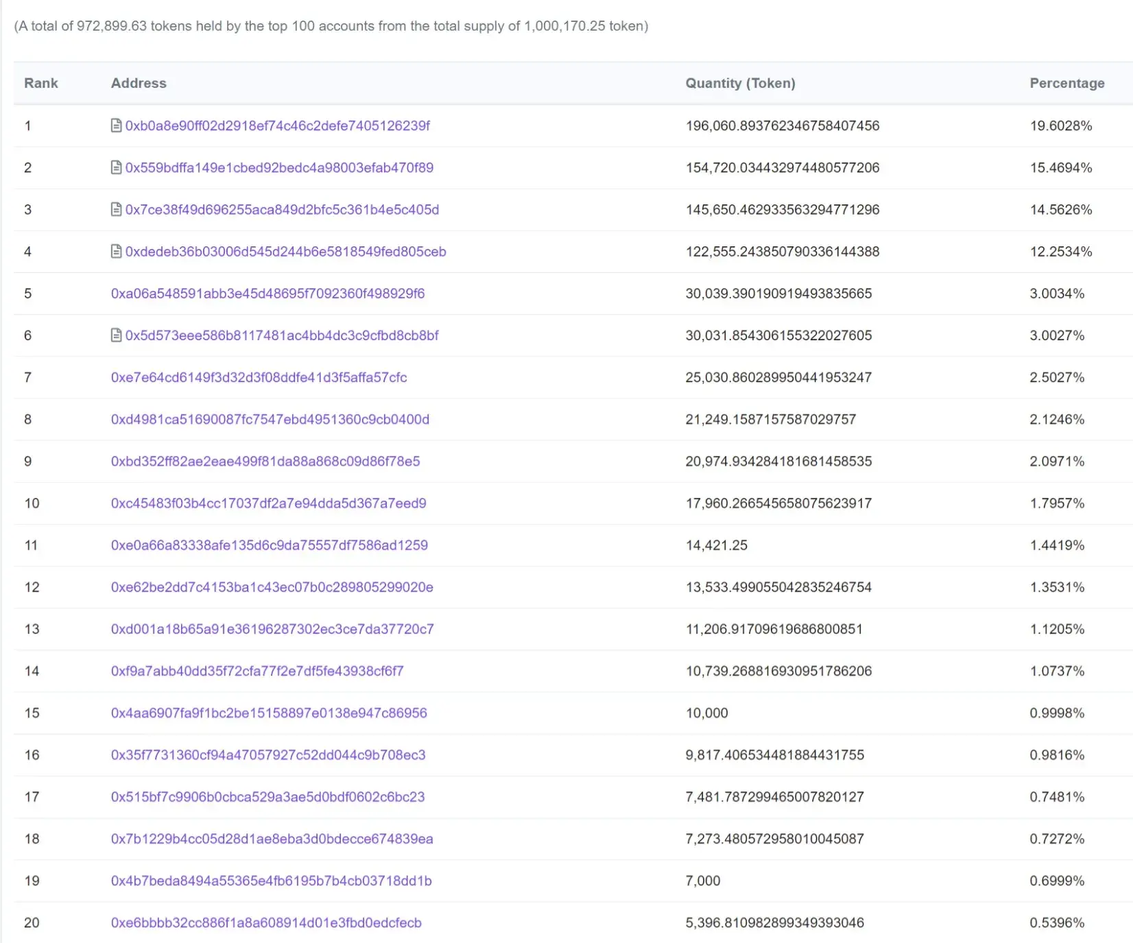Viewport: 1133px width, 943px height.
Task: Select quantity 196,060.893762346758407456
Action: pyautogui.click(x=783, y=126)
